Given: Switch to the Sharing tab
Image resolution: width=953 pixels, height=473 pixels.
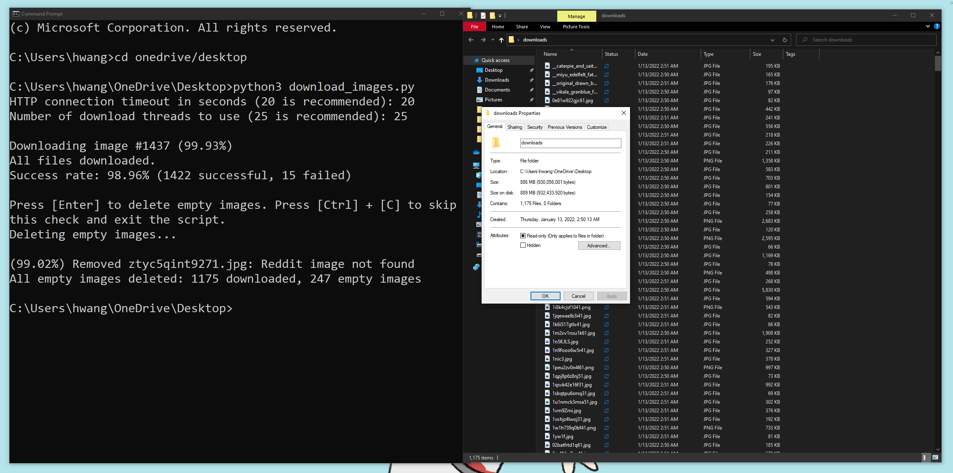Looking at the screenshot, I should 515,127.
